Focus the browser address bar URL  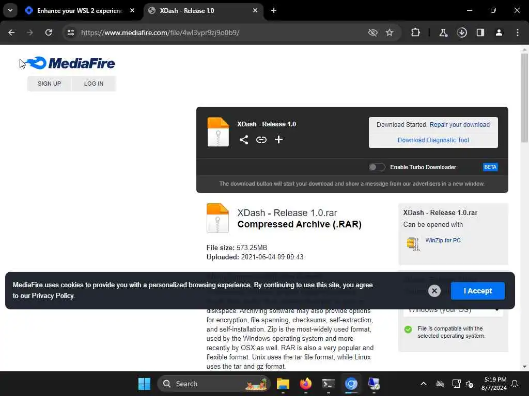coord(160,32)
